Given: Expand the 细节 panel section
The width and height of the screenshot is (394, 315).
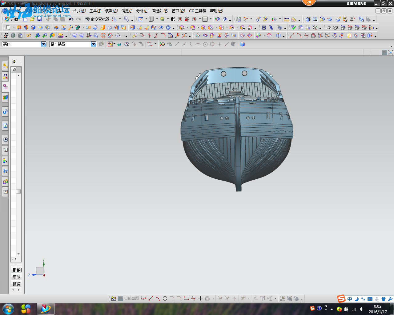Looking at the screenshot, I should [x=16, y=277].
